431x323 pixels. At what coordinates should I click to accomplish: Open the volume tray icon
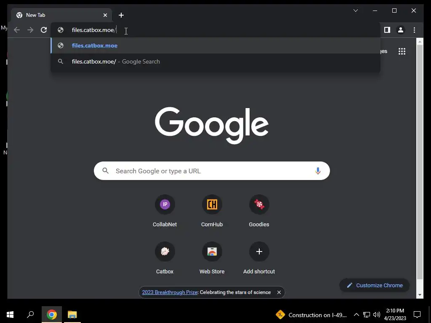[x=377, y=315]
